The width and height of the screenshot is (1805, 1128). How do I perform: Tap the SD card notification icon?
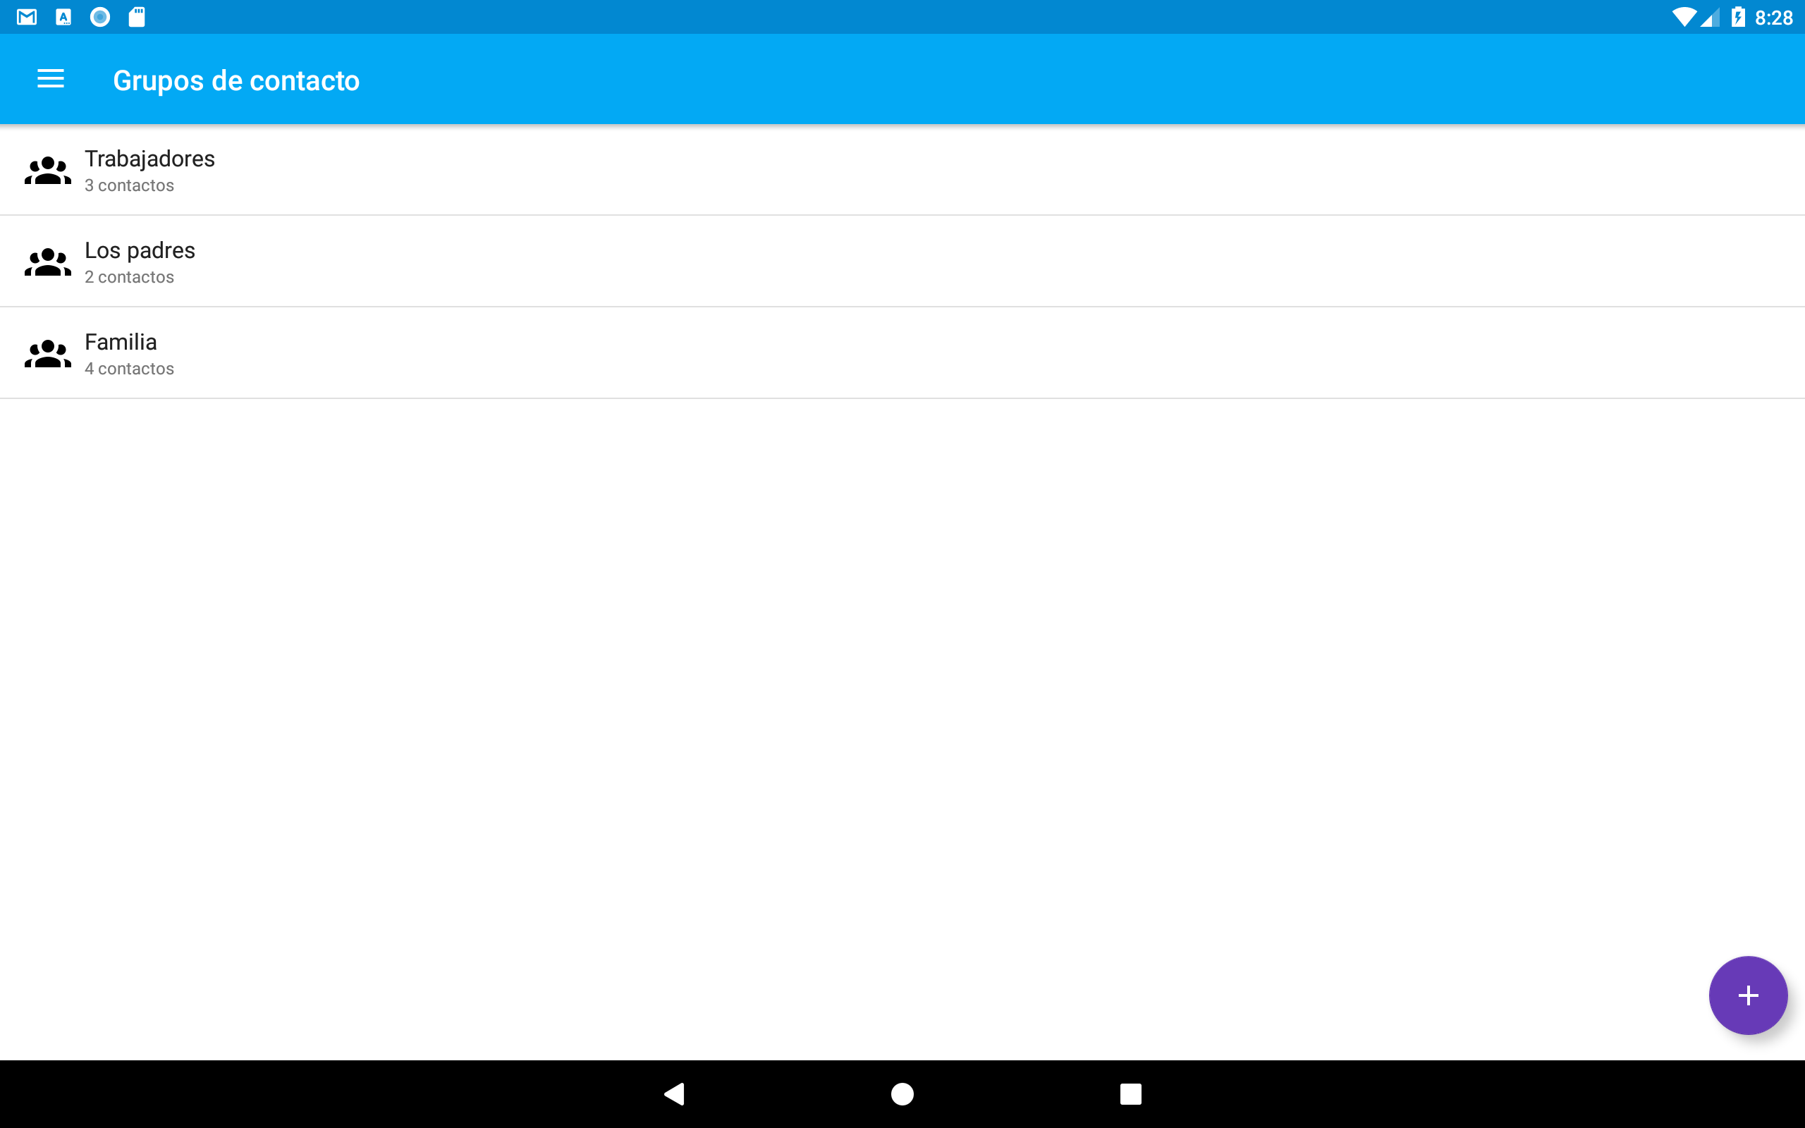pyautogui.click(x=137, y=17)
